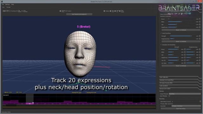Step Animation Unit Lips responsiveness stepper
Image resolution: width=203 pixels, height=114 pixels.
[x=200, y=55]
